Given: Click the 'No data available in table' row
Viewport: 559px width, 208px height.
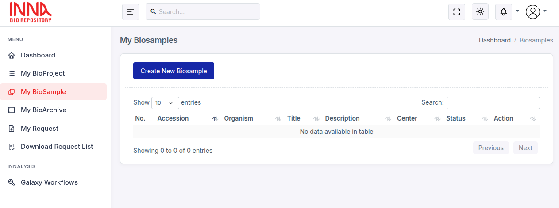Looking at the screenshot, I should tap(336, 132).
